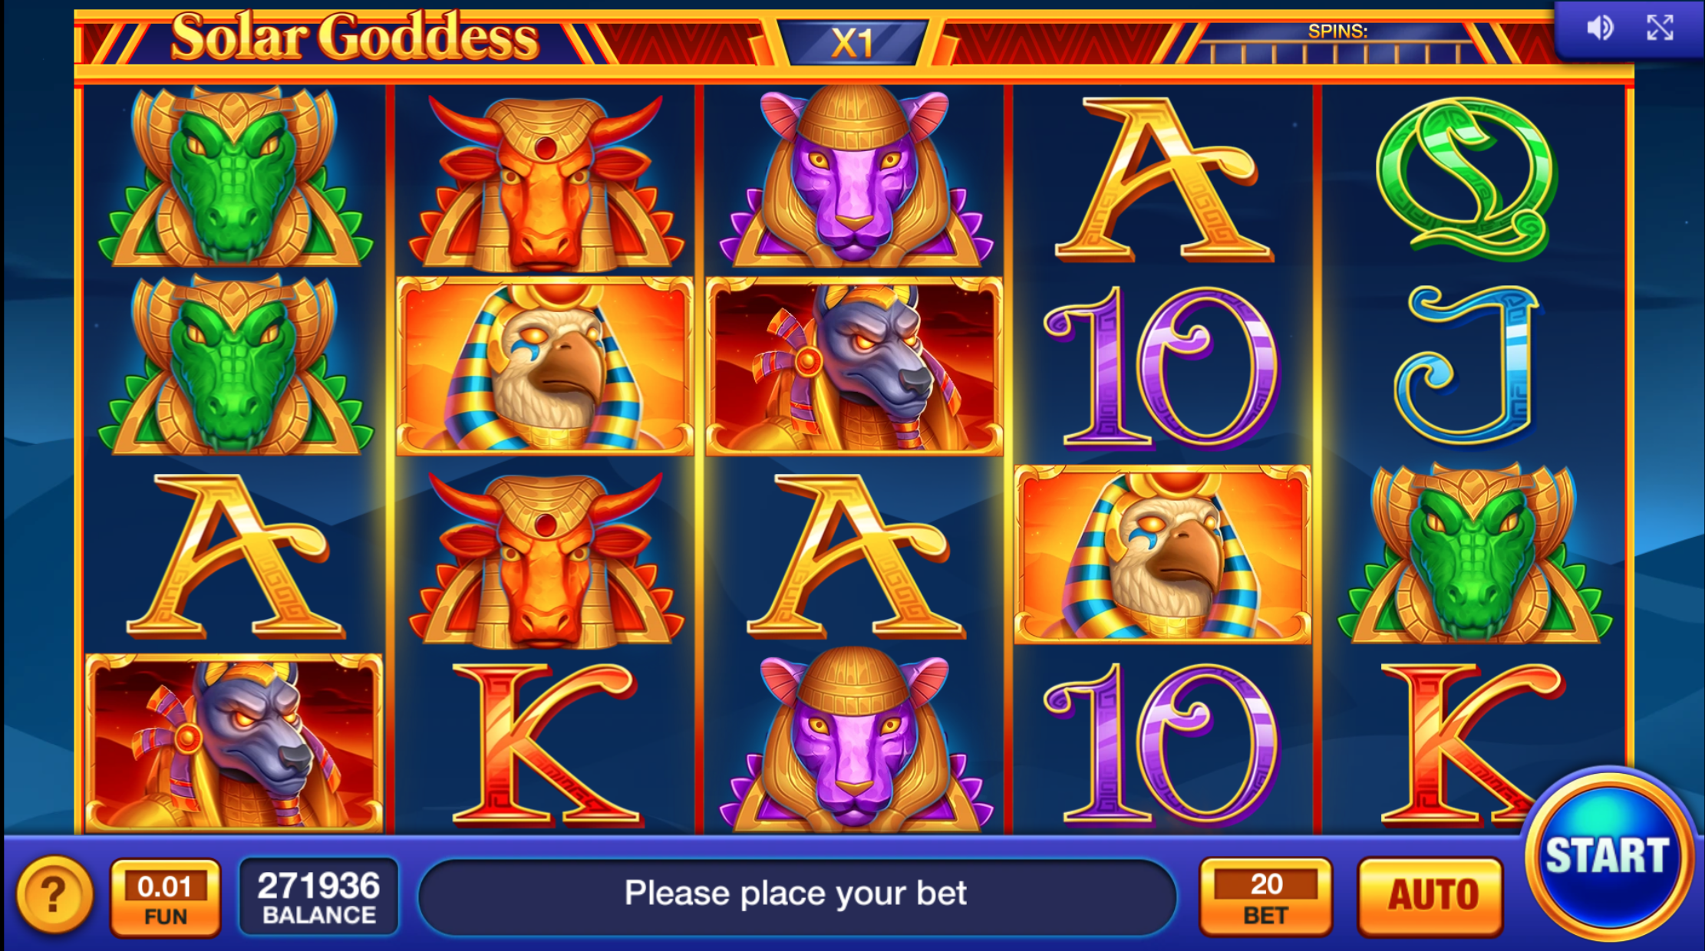Open the 20 BET selector
Screen dimensions: 1705x951
(x=1266, y=896)
